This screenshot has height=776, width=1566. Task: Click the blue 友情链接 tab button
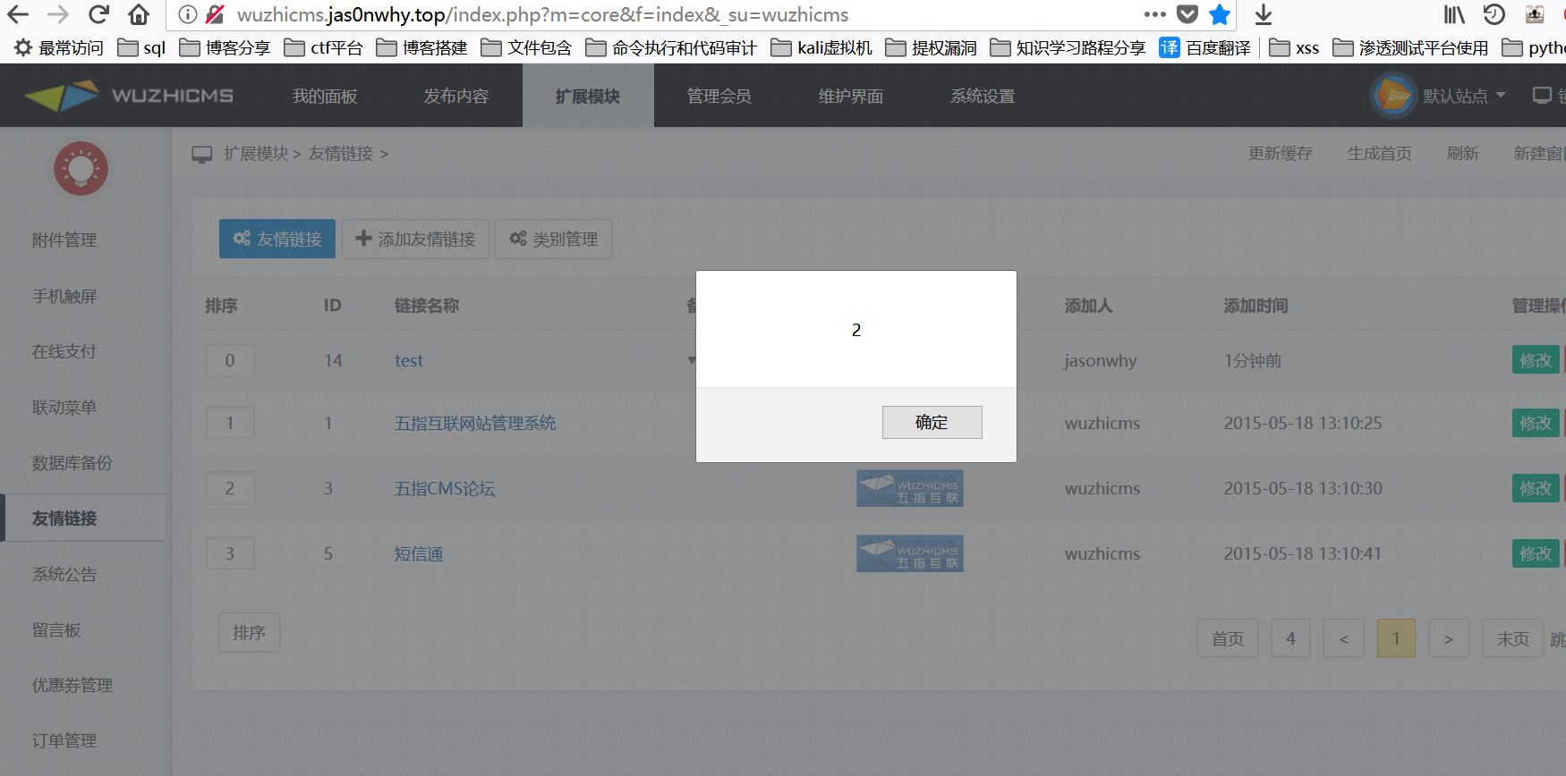pyautogui.click(x=277, y=239)
